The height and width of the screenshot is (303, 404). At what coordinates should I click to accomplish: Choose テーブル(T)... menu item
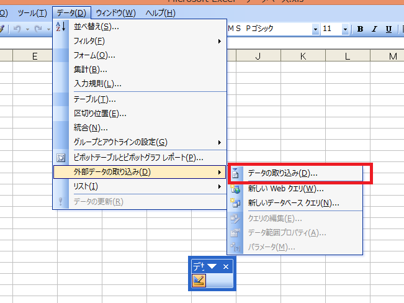click(x=140, y=99)
